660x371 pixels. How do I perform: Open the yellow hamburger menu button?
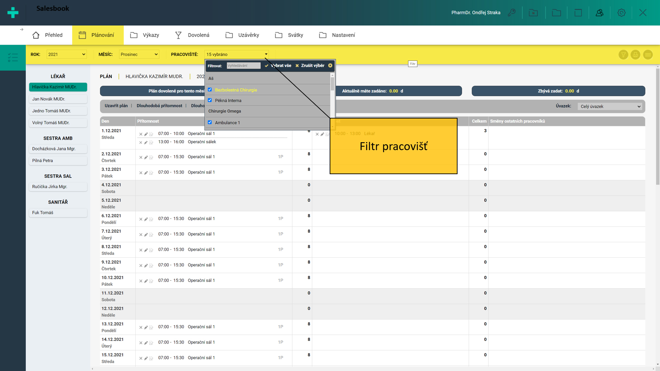coord(648,55)
